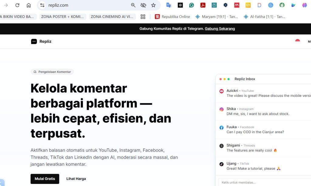The image size is (311, 186).
Task: Open the teal brain-pattern extension icon
Action: click(x=214, y=5)
